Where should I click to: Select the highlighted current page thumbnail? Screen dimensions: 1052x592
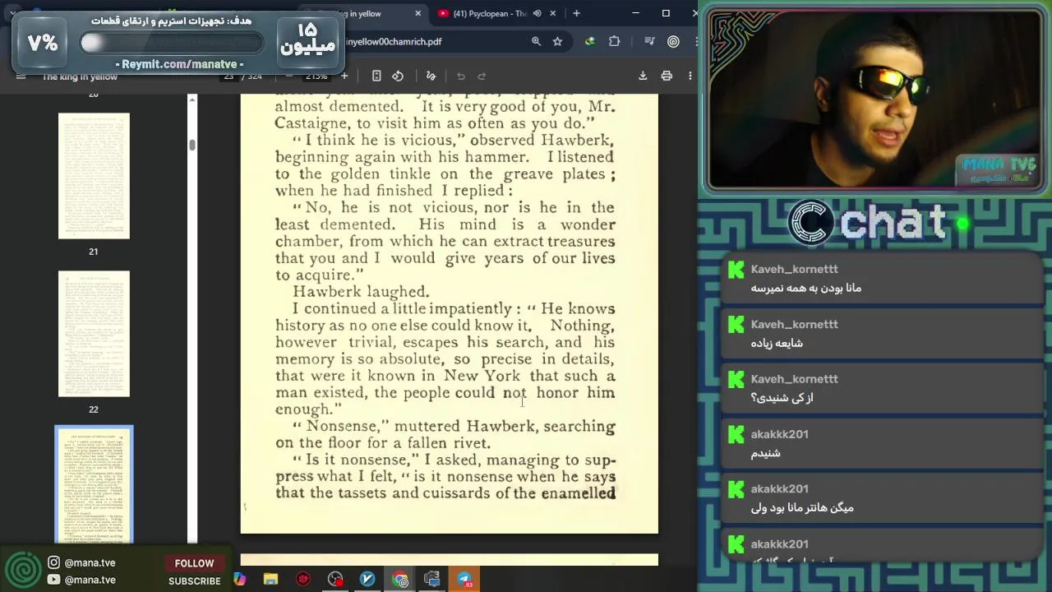[x=94, y=485]
